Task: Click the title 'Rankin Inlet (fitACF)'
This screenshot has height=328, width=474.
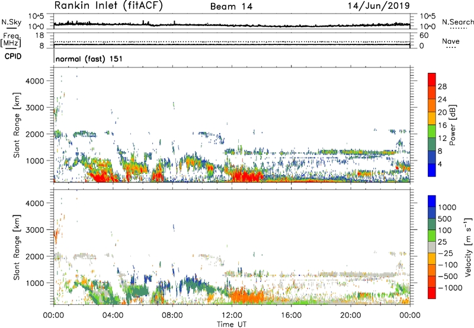Action: coord(108,6)
